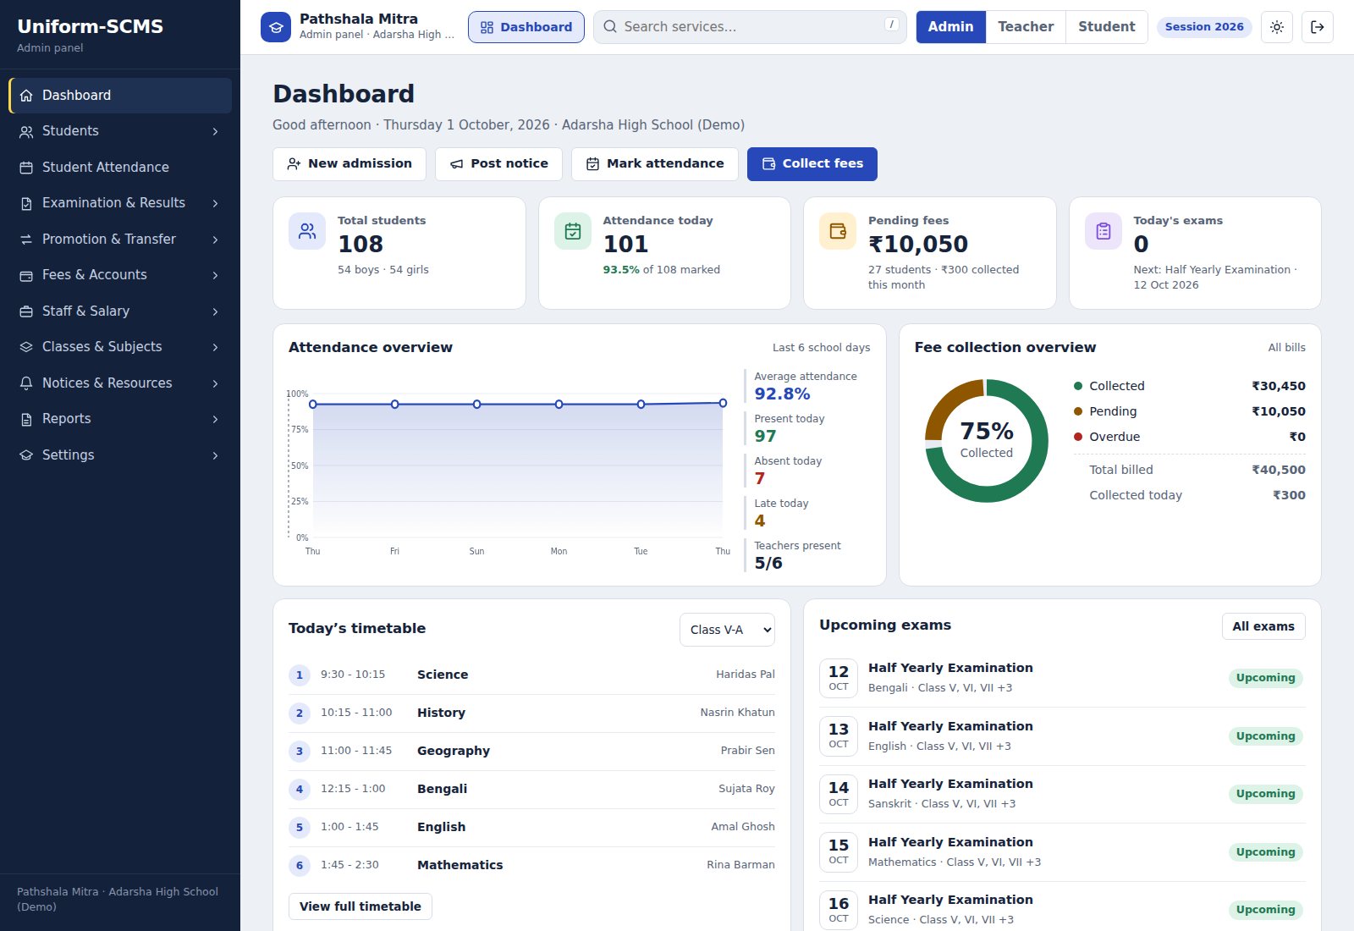
Task: Click the red Overdue legend dot
Action: coord(1078,437)
